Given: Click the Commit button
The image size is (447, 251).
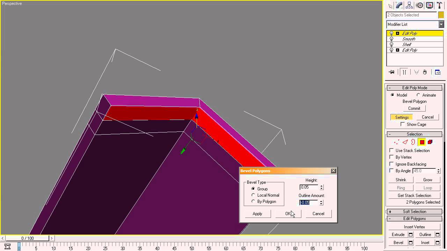Looking at the screenshot, I should pyautogui.click(x=414, y=108).
